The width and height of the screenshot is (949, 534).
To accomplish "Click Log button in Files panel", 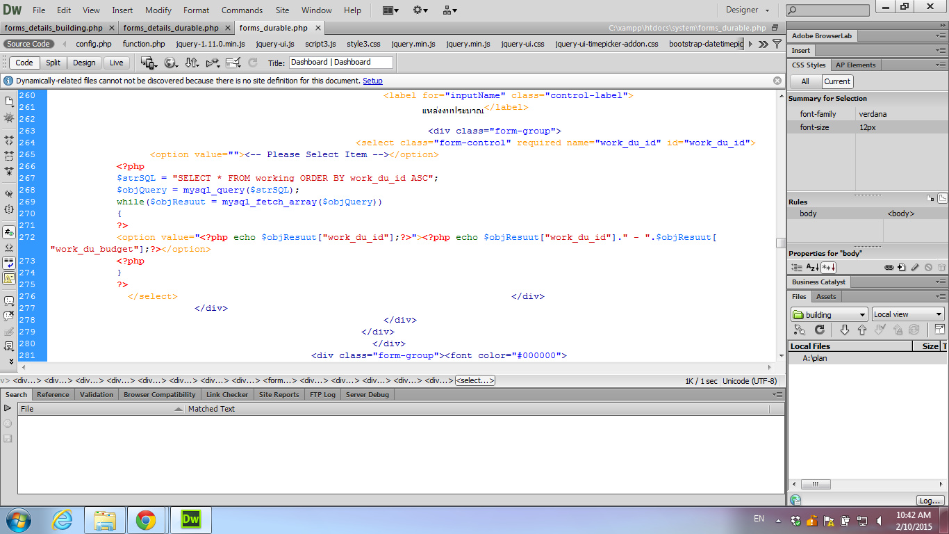I will [x=930, y=501].
